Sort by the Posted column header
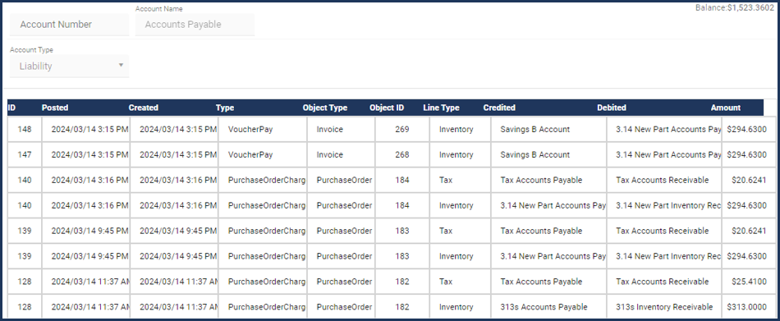The width and height of the screenshot is (780, 321). tap(55, 108)
